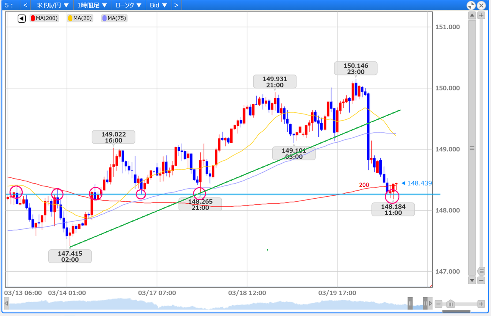Click the scroll-down arrow on the price axis
The width and height of the screenshot is (491, 316).
point(472,280)
